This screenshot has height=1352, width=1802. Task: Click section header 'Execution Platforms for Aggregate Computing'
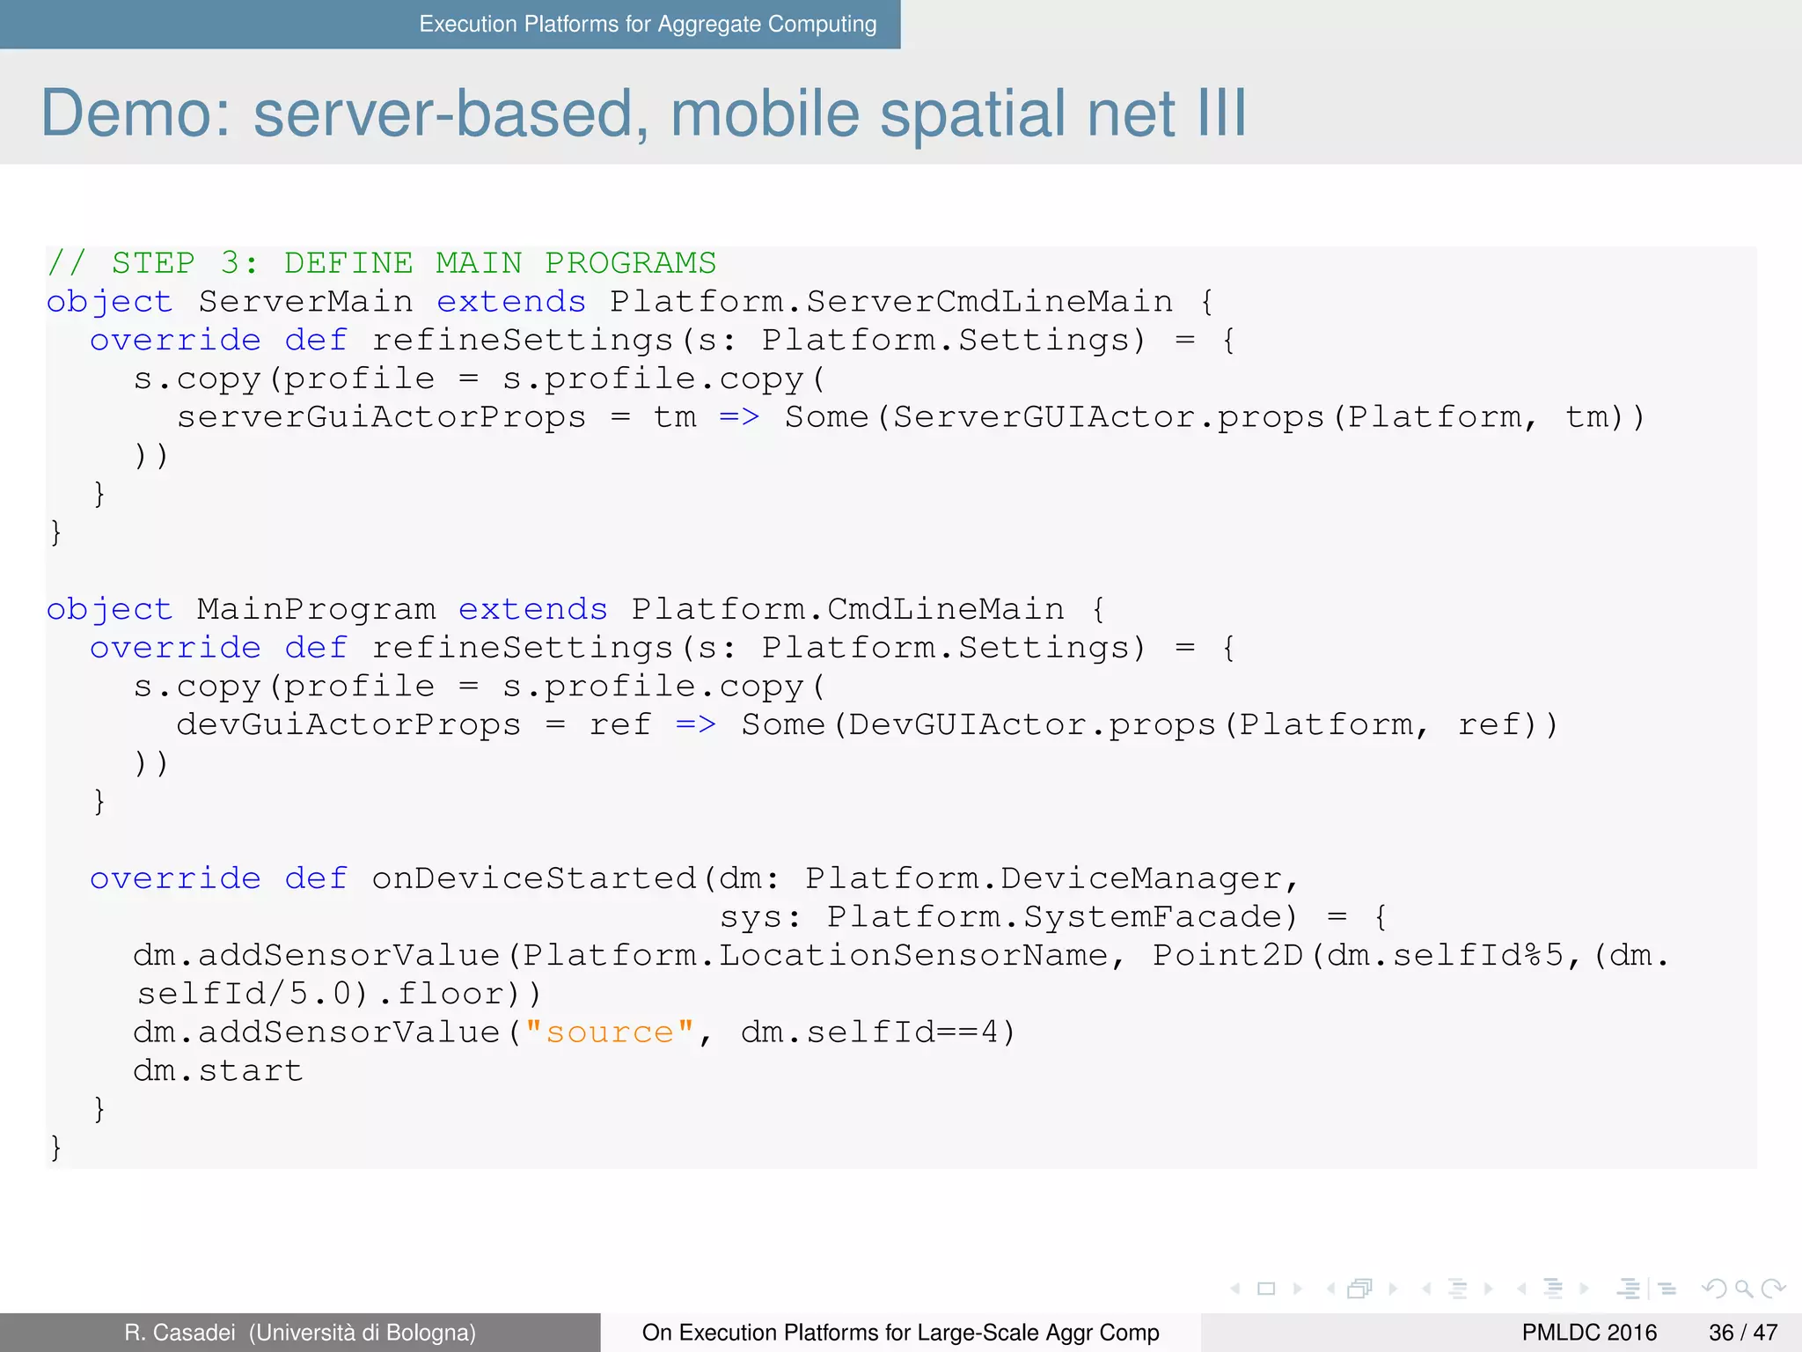click(x=648, y=24)
